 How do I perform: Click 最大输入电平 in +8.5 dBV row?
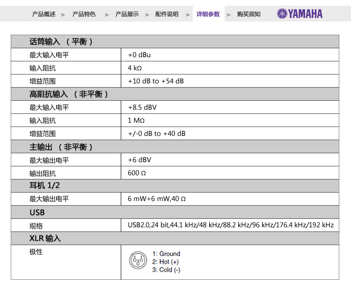[x=49, y=107]
